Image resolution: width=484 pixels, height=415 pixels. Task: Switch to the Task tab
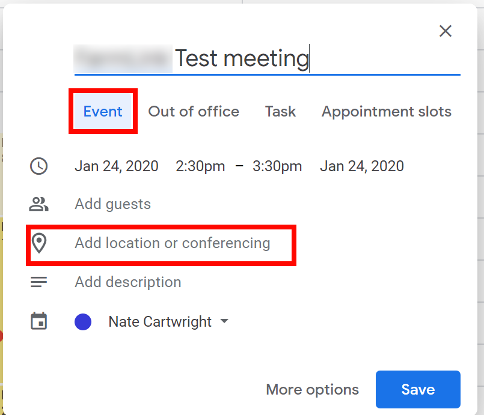pos(280,112)
